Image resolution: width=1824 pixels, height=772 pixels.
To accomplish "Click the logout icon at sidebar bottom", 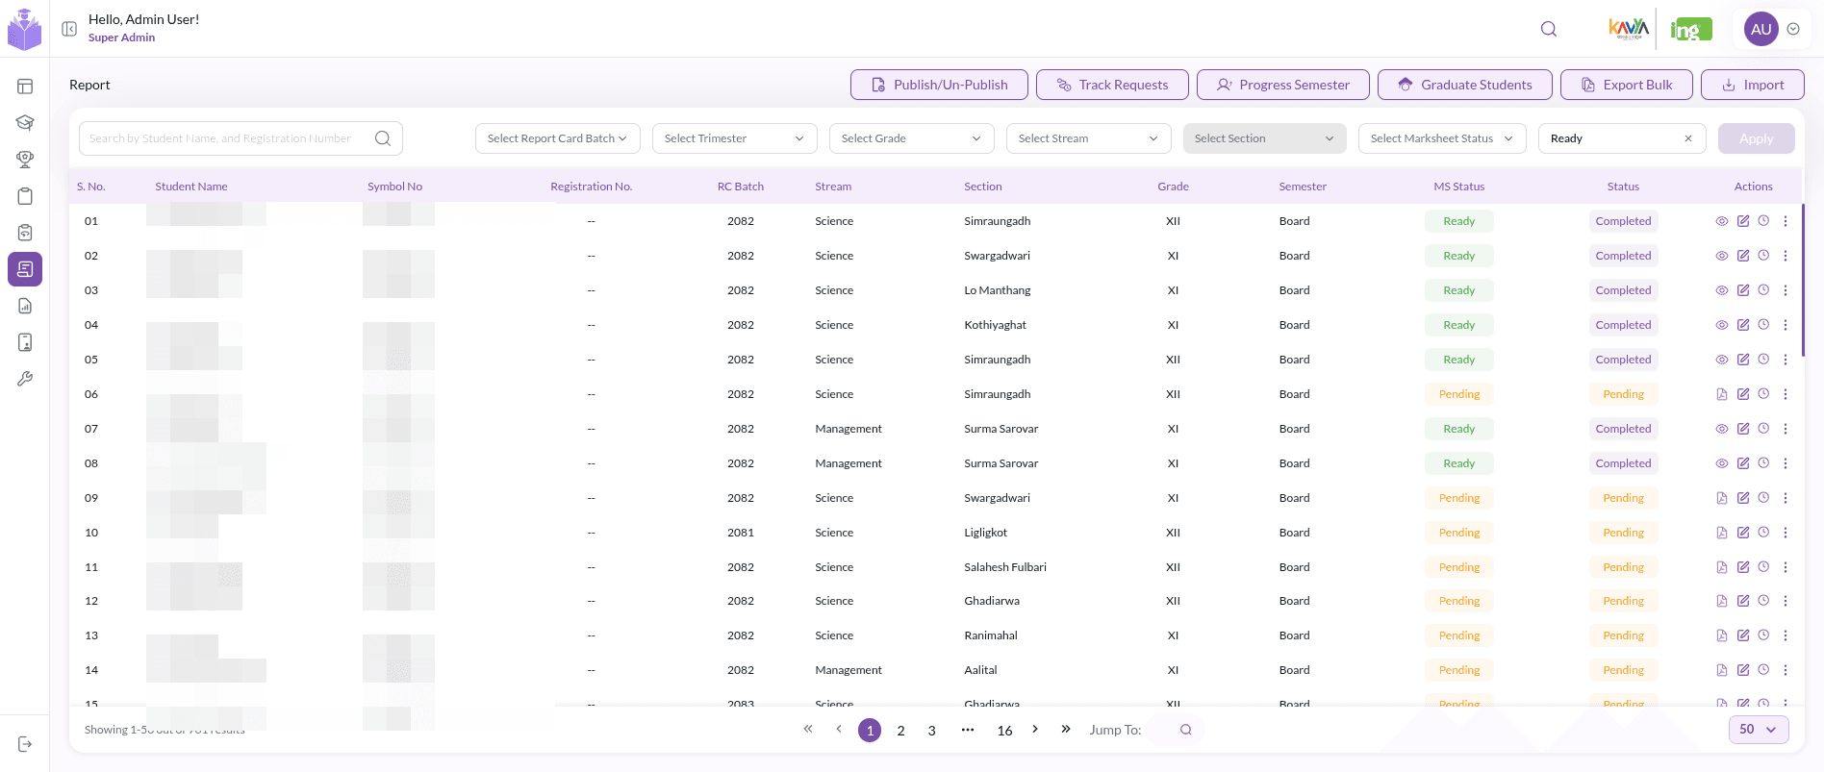I will (x=25, y=744).
